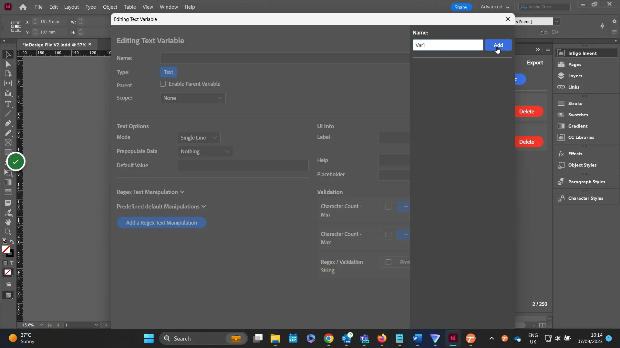620x348 pixels.
Task: Select the Pencil tool
Action: point(8,133)
